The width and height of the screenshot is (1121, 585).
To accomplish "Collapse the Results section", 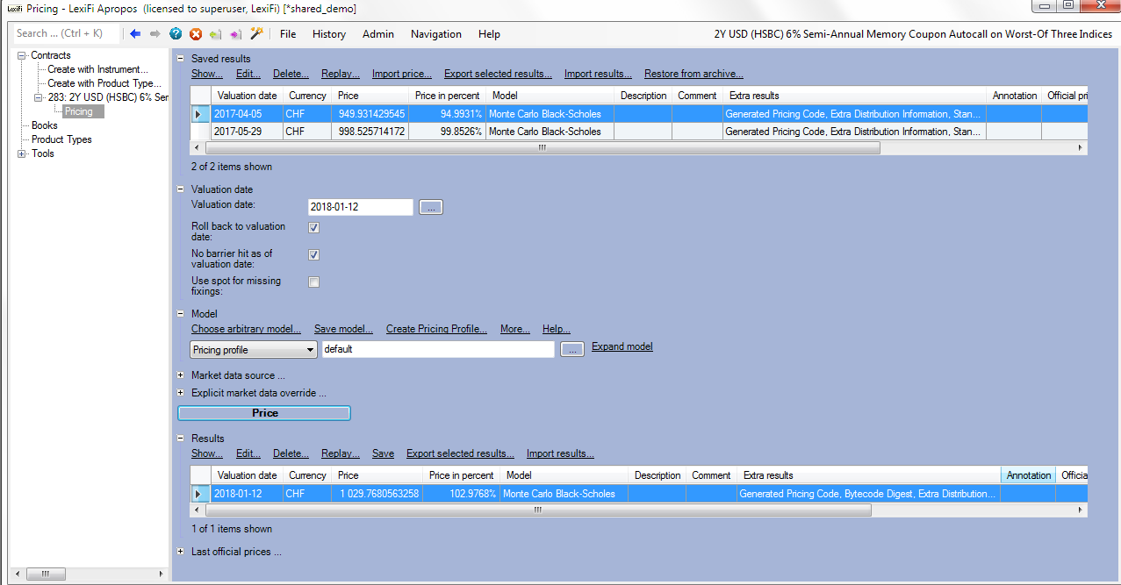I will pyautogui.click(x=181, y=439).
